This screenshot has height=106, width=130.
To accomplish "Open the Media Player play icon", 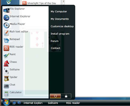I will point(6,25).
